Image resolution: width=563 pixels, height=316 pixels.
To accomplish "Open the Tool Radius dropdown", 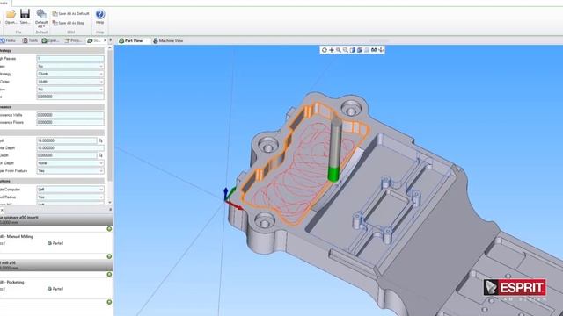I will tap(70, 197).
